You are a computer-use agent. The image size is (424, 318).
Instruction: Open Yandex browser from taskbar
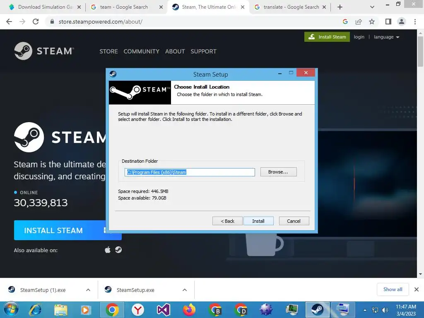138,310
